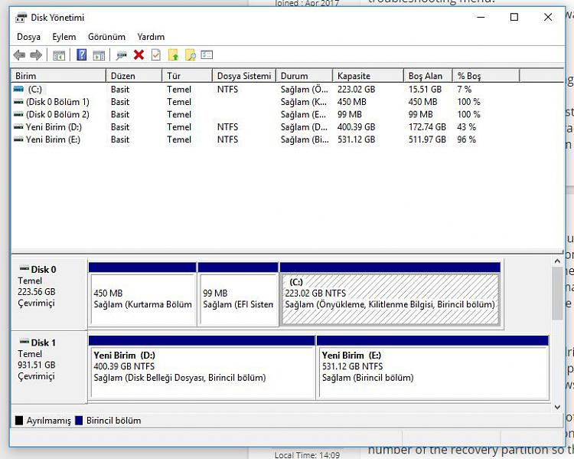Open the Görünüm menu

coord(106,37)
